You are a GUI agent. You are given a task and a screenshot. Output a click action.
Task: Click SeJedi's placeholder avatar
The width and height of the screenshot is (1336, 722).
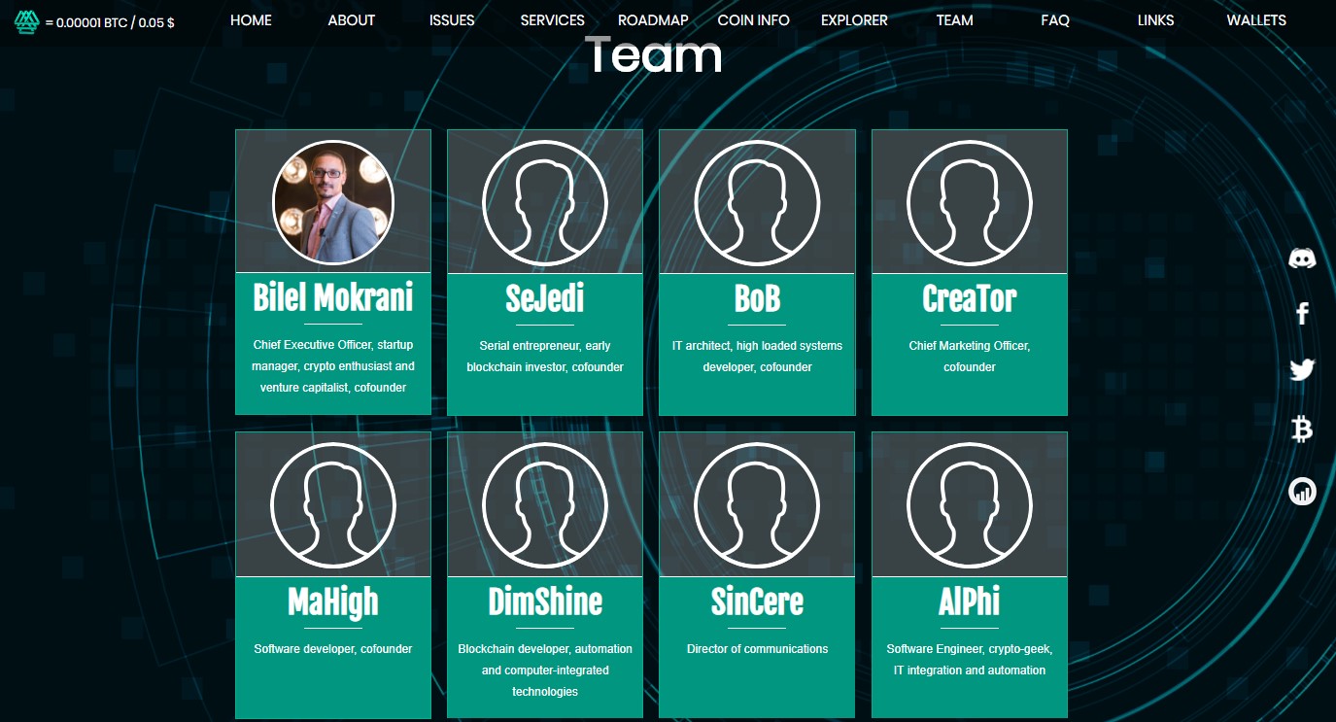tap(545, 203)
